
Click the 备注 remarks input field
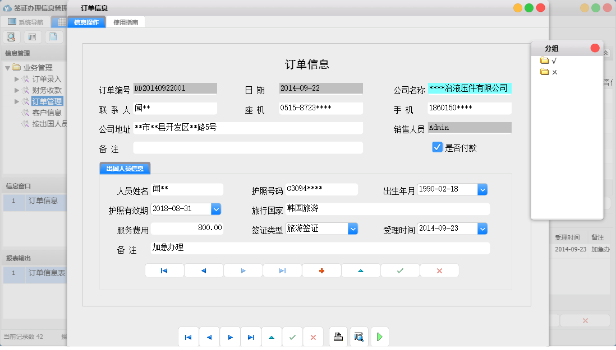pos(247,147)
